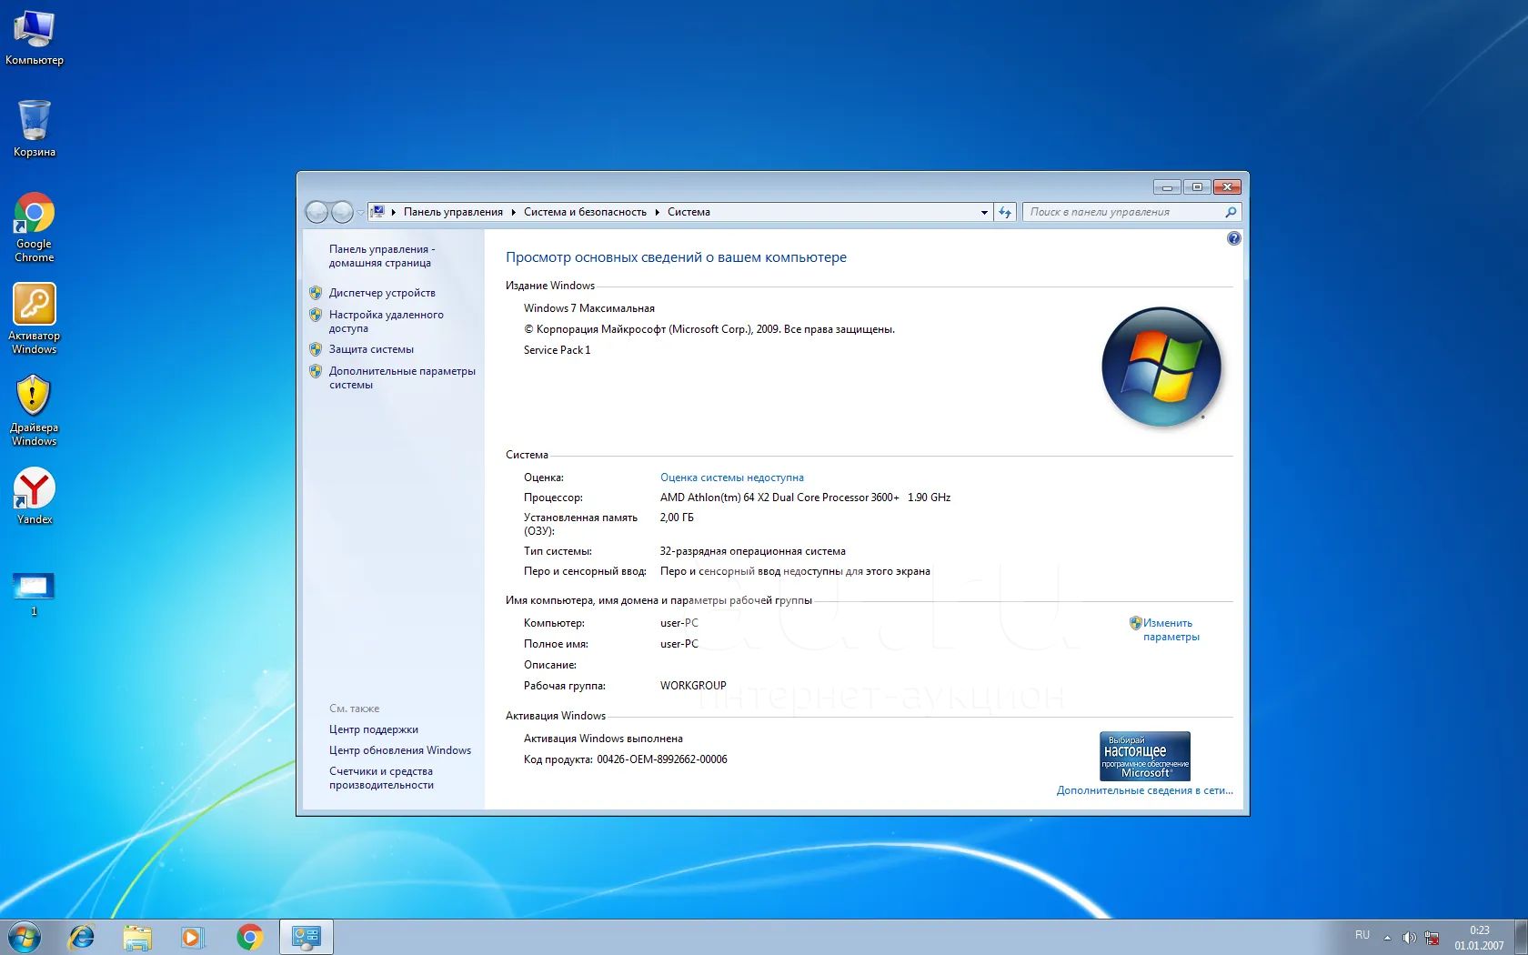Viewport: 1528px width, 955px height.
Task: Click the volume speaker tray icon
Action: (x=1409, y=938)
